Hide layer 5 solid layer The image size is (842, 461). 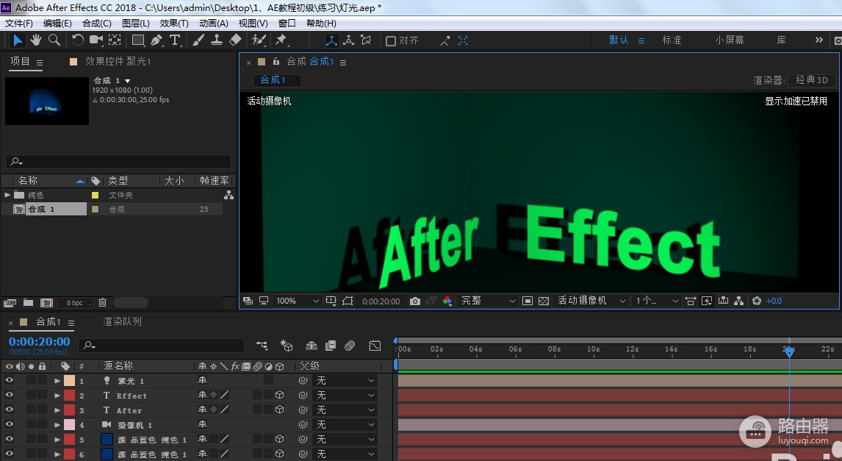9,439
